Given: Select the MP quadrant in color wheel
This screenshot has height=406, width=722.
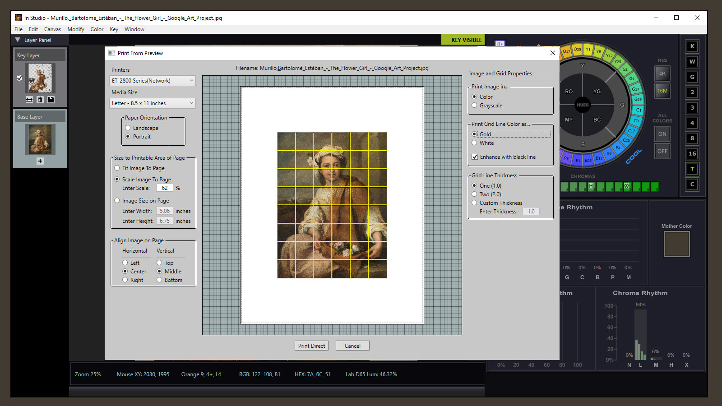Looking at the screenshot, I should (x=569, y=120).
